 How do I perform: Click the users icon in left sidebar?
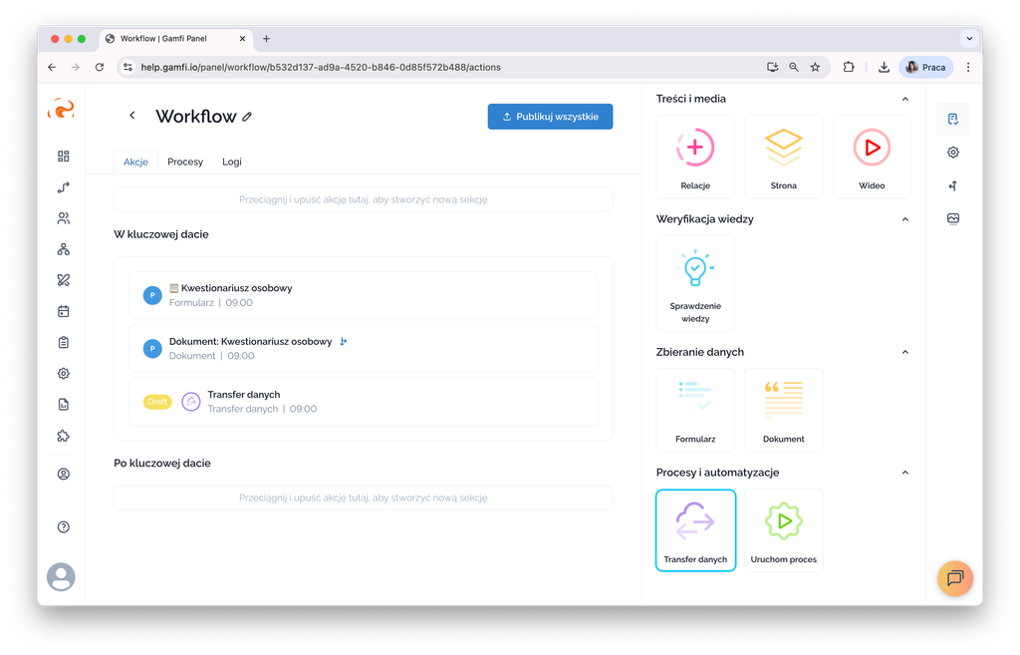tap(64, 218)
